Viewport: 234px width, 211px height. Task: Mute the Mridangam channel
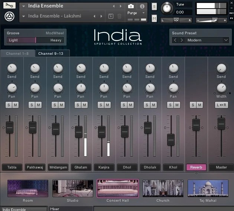click(62, 105)
